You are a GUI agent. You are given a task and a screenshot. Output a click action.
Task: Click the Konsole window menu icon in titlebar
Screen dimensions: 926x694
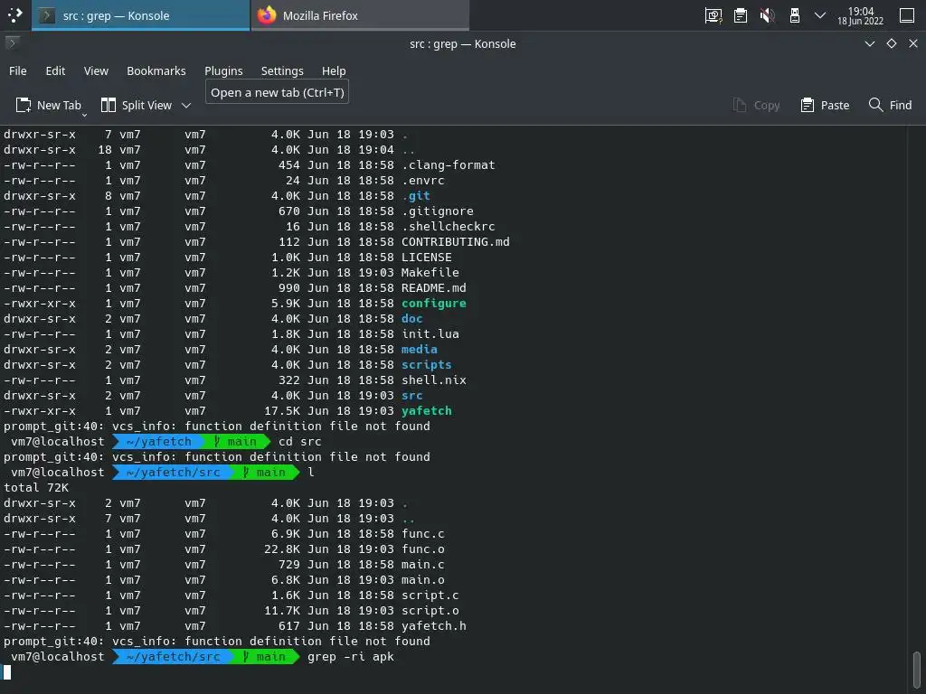click(x=12, y=43)
